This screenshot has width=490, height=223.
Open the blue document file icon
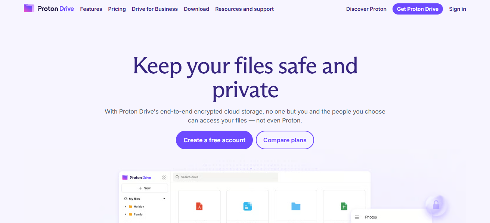click(248, 206)
